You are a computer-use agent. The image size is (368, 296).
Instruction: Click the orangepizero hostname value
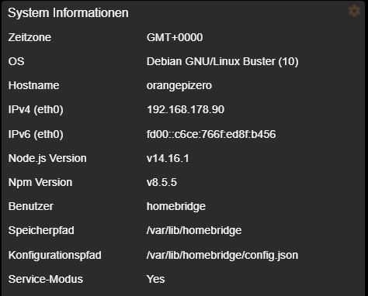(x=179, y=86)
